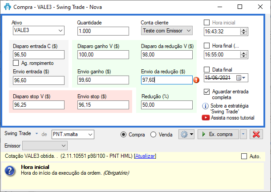Open the PNT.vmalta dropdown

coord(90,135)
